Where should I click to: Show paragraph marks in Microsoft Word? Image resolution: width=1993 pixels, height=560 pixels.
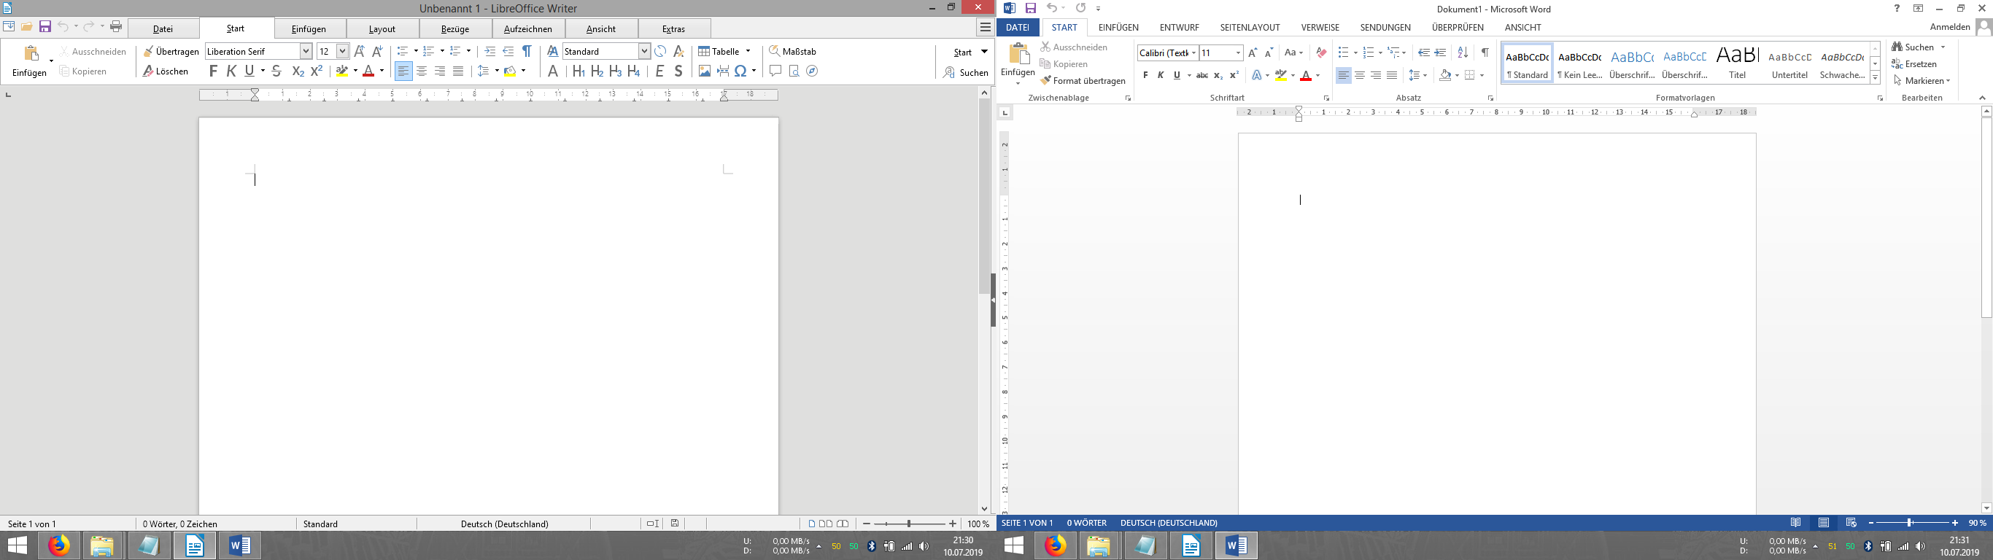point(1485,52)
